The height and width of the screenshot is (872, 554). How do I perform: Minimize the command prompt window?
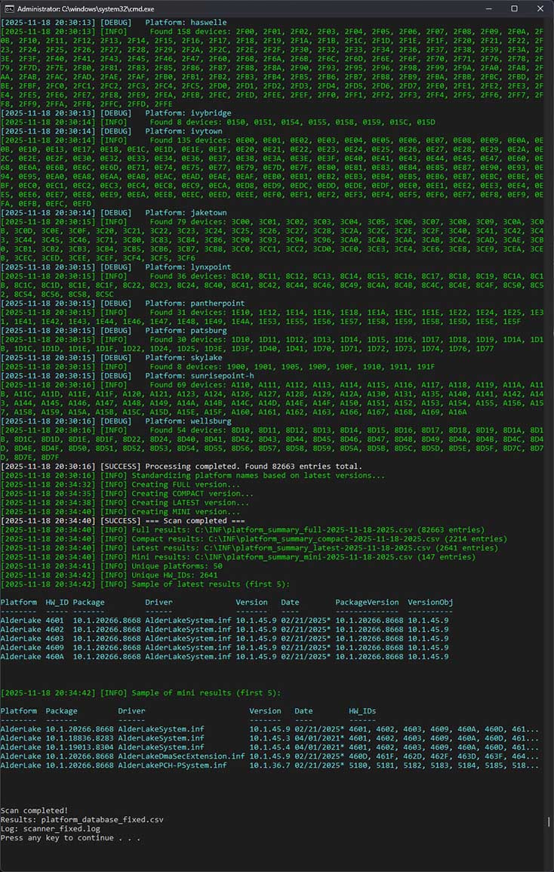[x=480, y=8]
